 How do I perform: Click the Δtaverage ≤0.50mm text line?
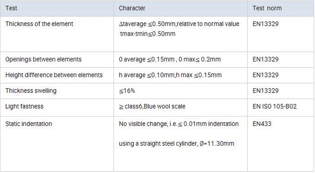[179, 24]
